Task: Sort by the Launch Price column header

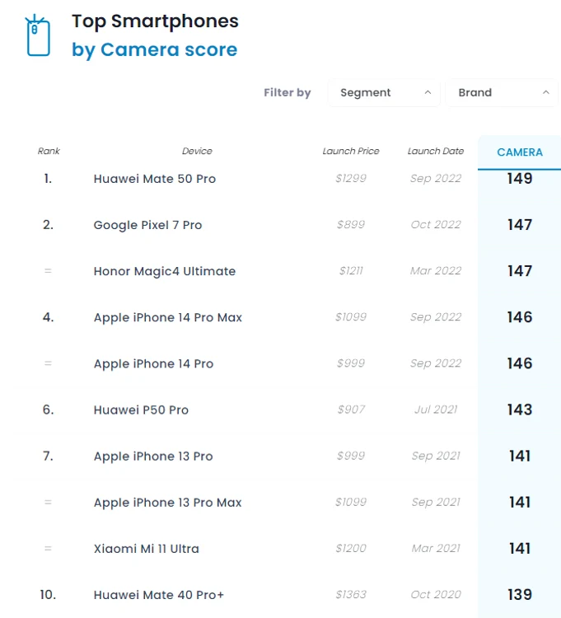Action: [x=351, y=151]
